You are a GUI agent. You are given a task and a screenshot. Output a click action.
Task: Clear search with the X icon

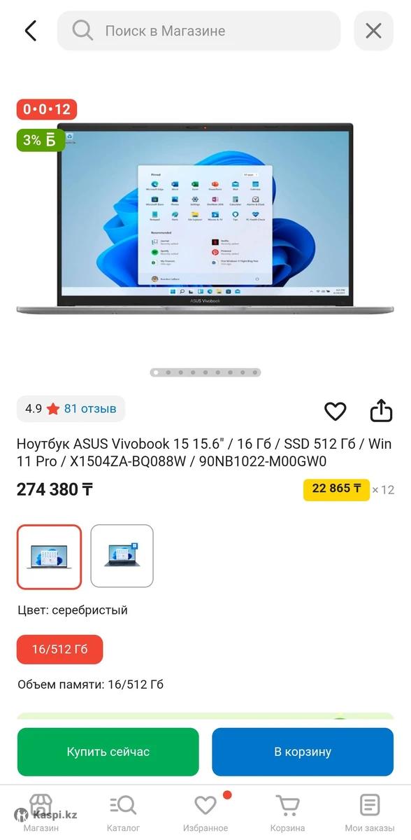pyautogui.click(x=374, y=31)
